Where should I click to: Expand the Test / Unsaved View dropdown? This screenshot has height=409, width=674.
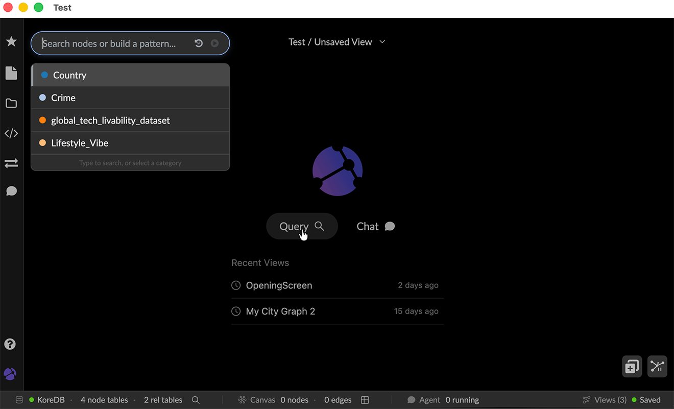[x=337, y=42]
